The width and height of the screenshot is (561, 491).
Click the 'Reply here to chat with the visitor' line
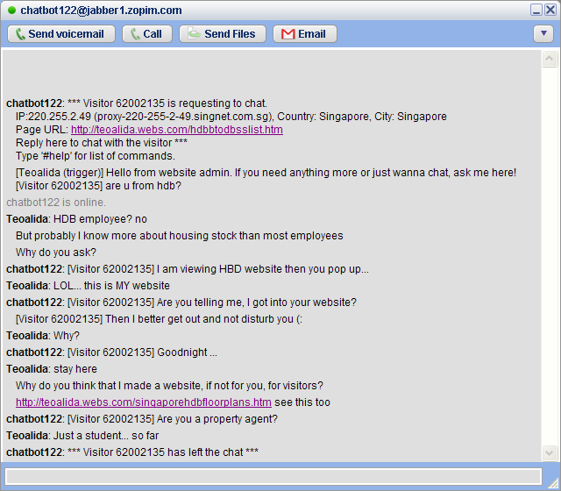click(x=102, y=143)
